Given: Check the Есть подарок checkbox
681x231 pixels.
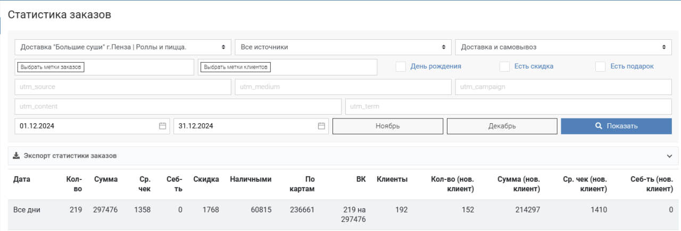Looking at the screenshot, I should point(600,66).
